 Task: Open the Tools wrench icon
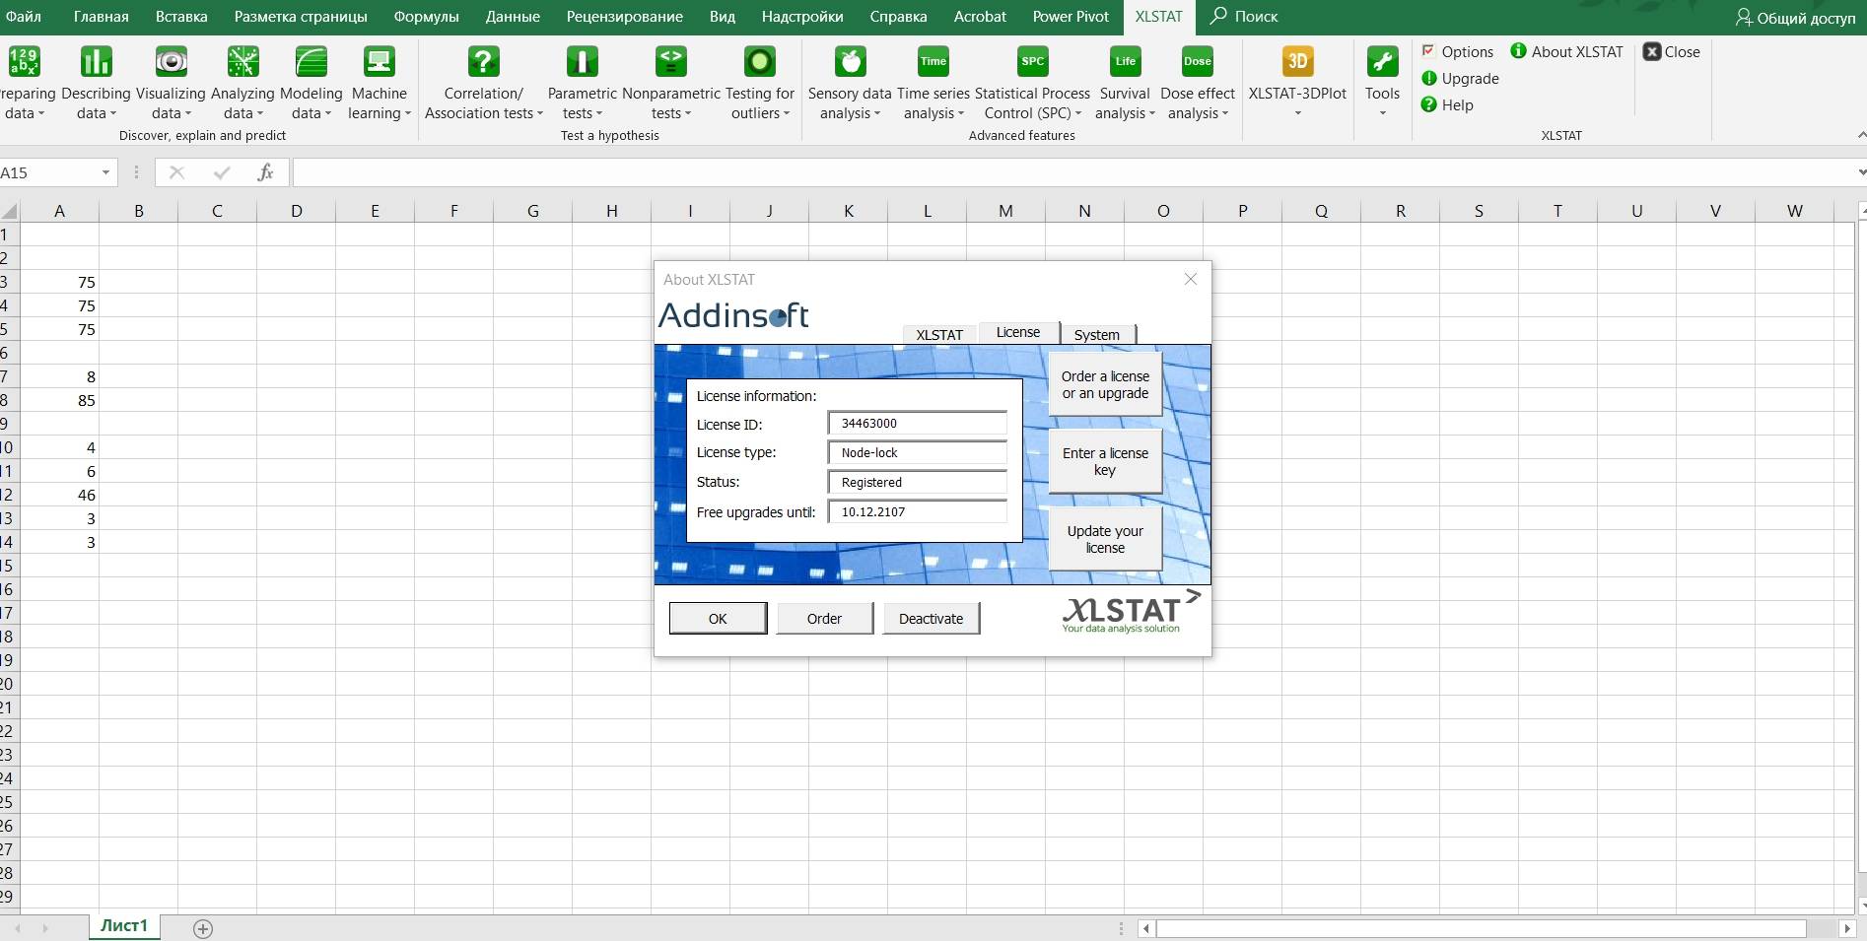coord(1382,62)
